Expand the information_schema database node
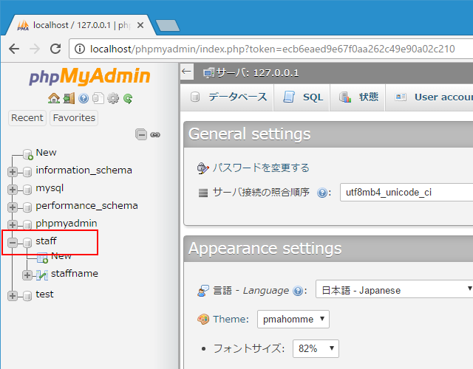 [x=13, y=172]
